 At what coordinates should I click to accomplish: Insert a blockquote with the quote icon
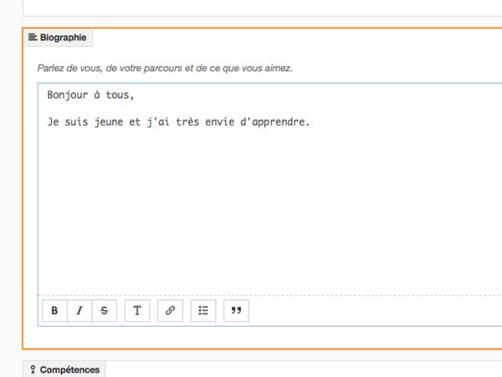[x=236, y=311]
